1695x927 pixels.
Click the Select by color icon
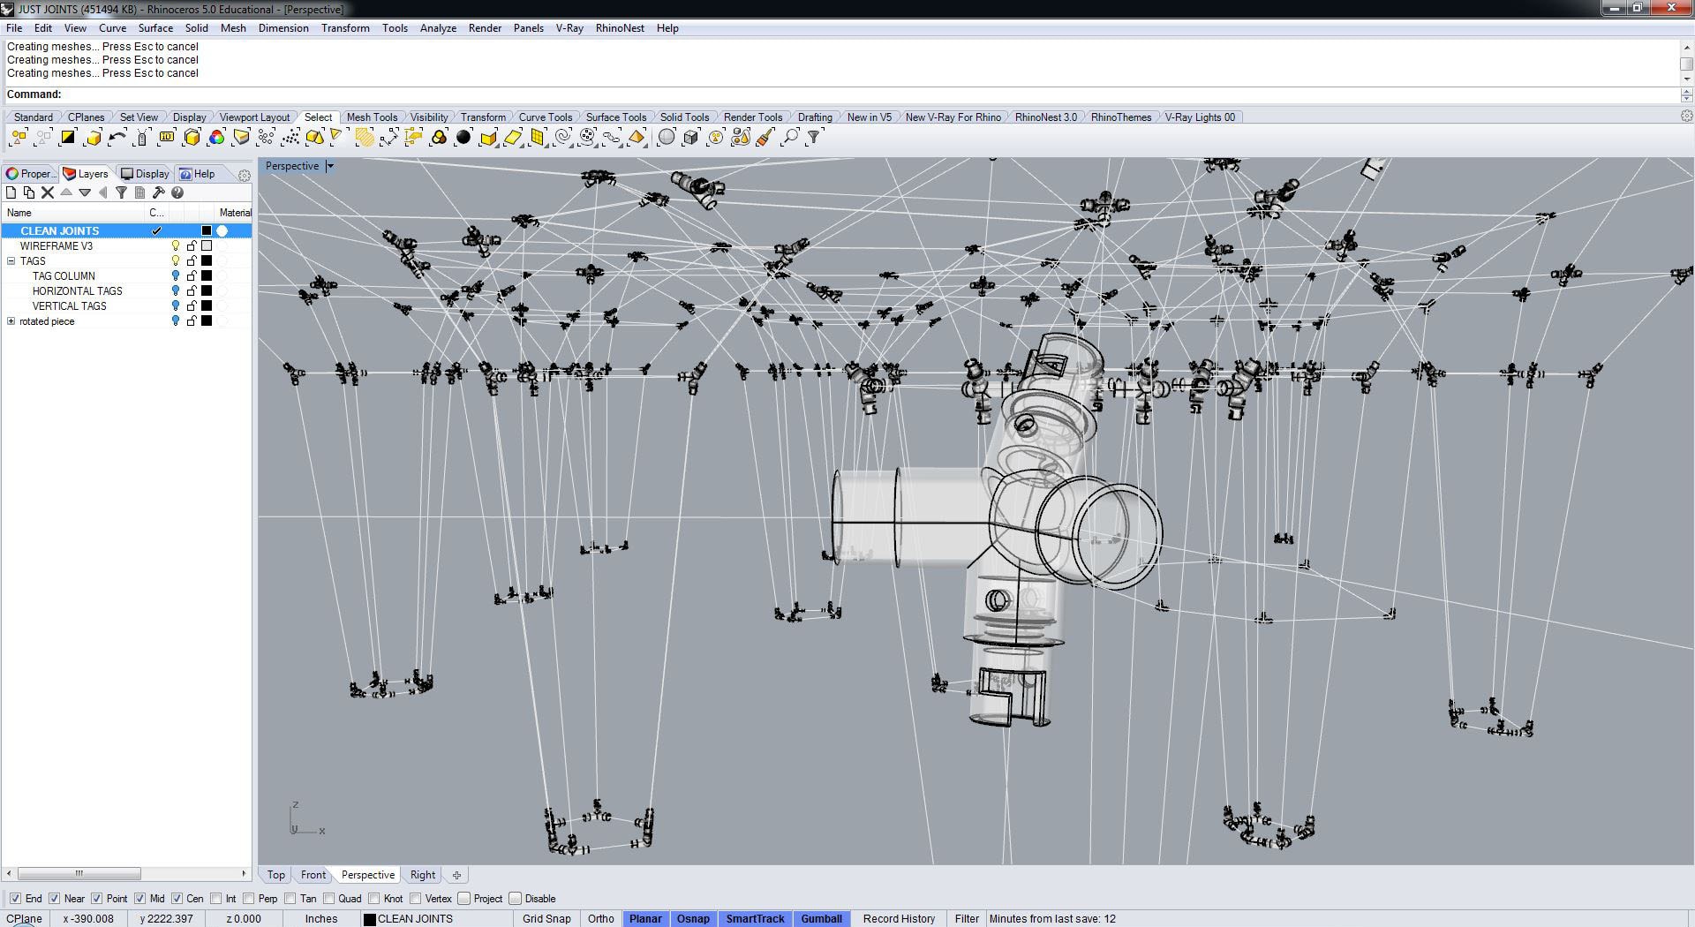[x=216, y=138]
